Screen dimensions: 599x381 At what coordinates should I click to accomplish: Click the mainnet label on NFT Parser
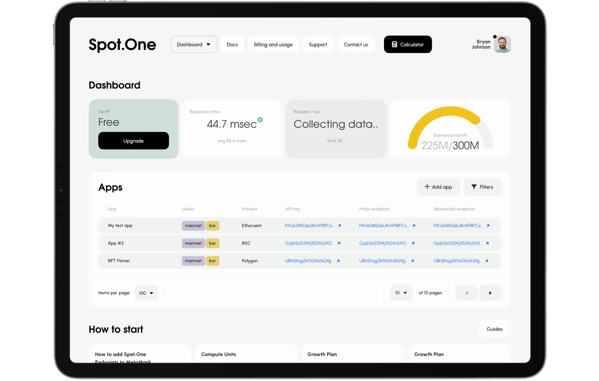click(x=194, y=261)
